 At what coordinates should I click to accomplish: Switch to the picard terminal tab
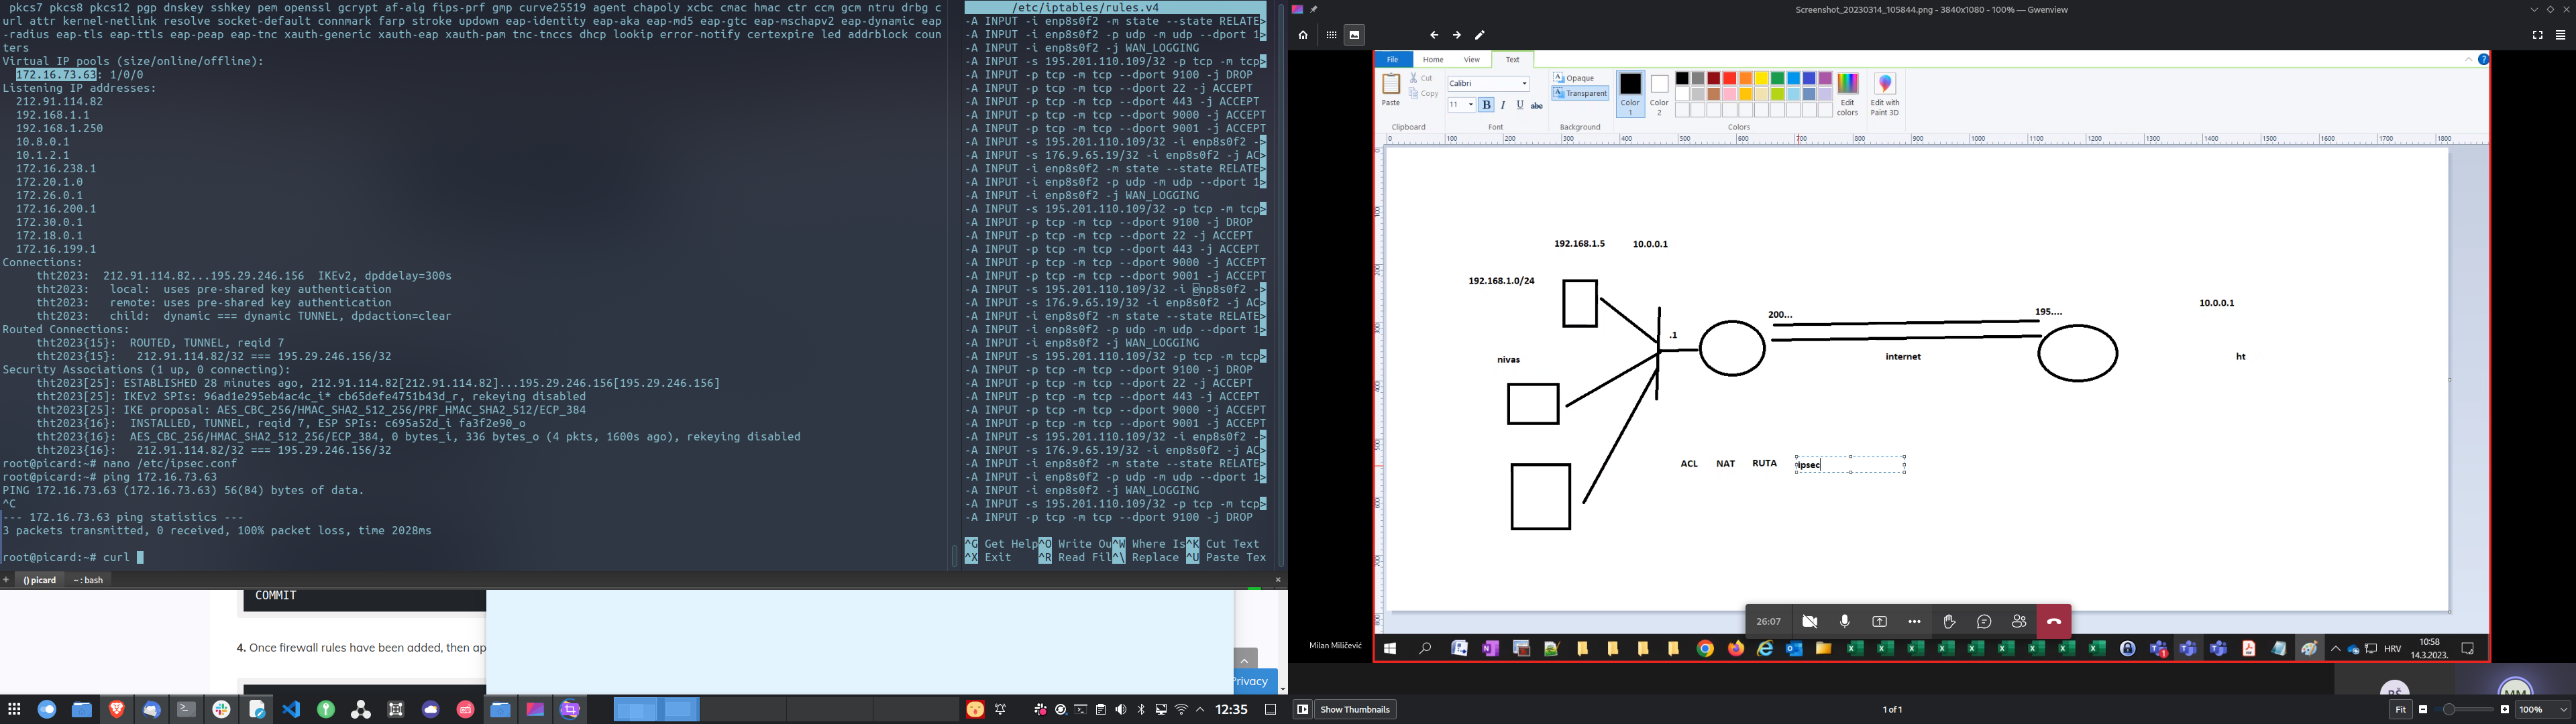click(40, 580)
